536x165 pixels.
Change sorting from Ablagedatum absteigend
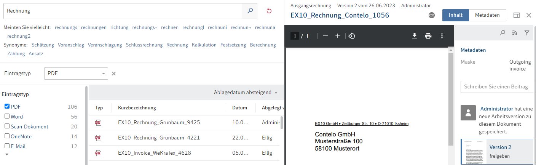pyautogui.click(x=246, y=93)
